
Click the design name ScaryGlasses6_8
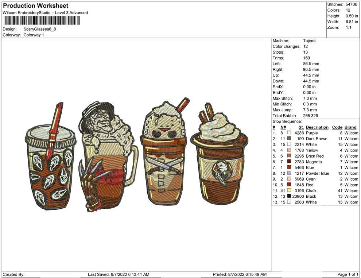40,29
